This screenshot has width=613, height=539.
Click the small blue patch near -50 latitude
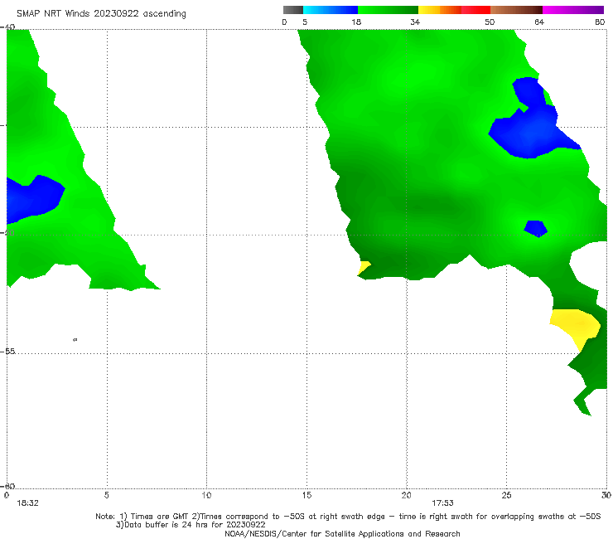536,229
